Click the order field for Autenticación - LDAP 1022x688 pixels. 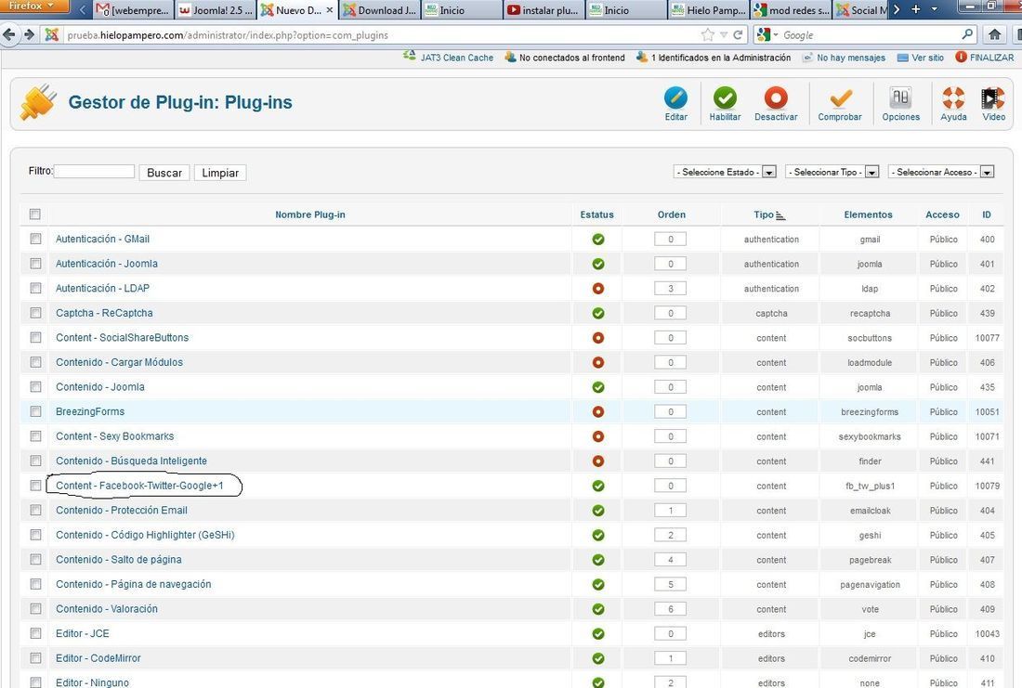[x=670, y=289]
